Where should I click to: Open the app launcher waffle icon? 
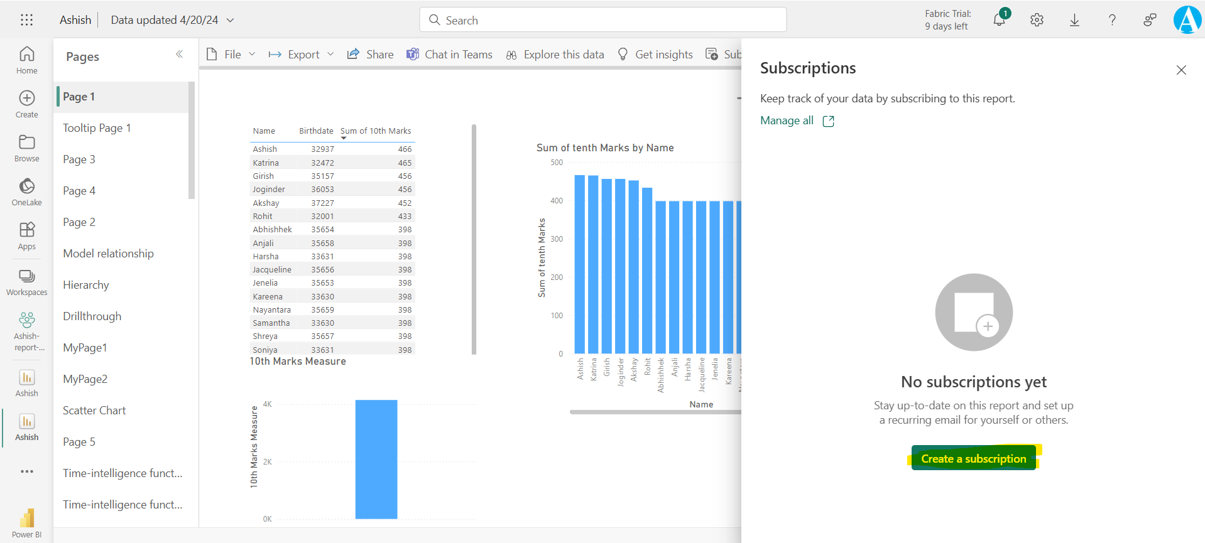point(26,20)
